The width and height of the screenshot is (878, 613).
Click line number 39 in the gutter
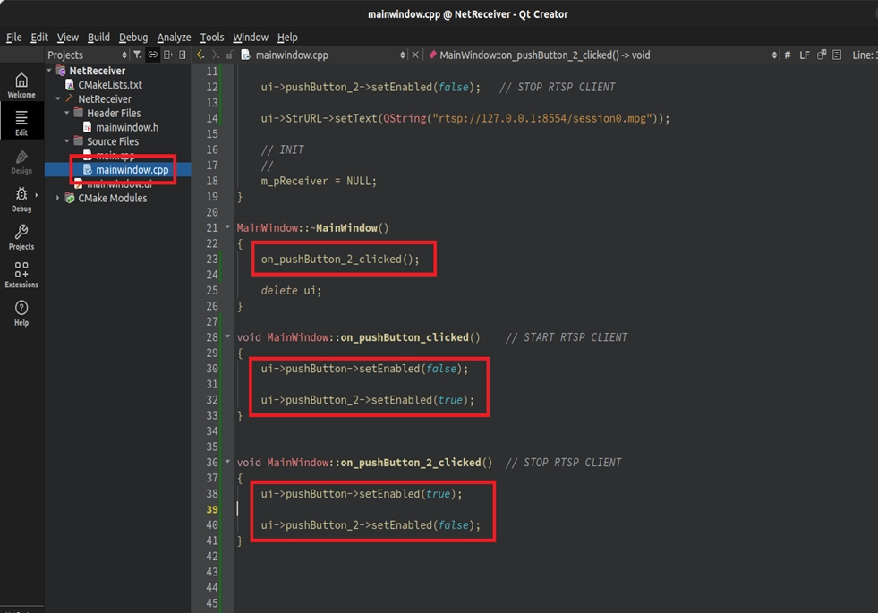[211, 509]
